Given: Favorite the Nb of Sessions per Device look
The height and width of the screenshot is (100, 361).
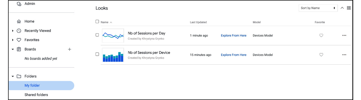Looking at the screenshot, I should (x=321, y=55).
